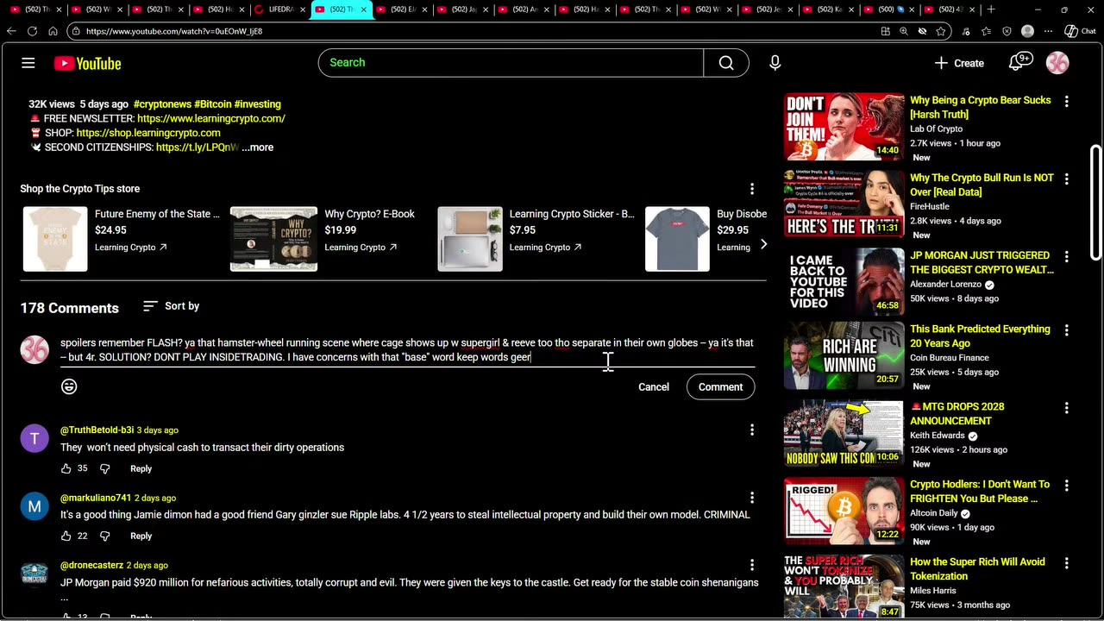Open menu for This Bank Predicted Everything video
The image size is (1104, 621).
tap(1067, 330)
